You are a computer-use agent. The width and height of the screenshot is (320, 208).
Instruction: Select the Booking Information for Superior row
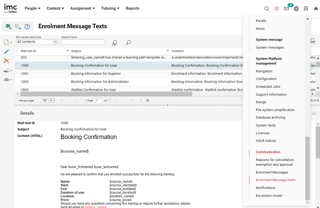pyautogui.click(x=96, y=74)
